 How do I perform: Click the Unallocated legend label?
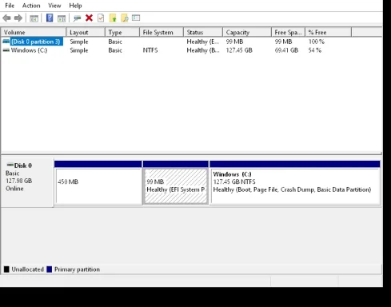coord(27,269)
